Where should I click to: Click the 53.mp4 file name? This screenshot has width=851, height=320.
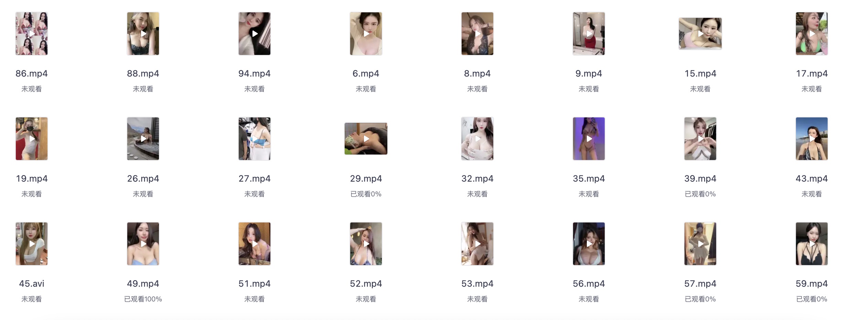point(477,284)
